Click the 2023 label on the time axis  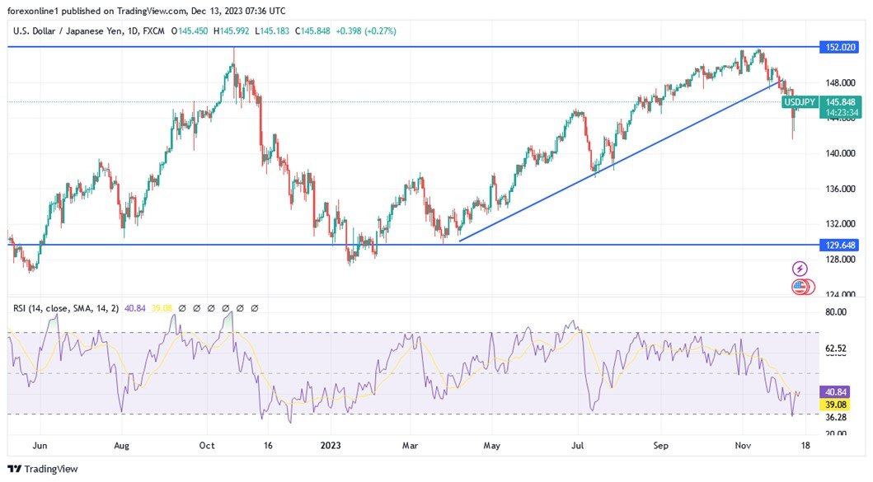[x=331, y=445]
